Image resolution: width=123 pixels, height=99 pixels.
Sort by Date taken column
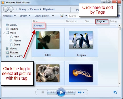(71, 21)
